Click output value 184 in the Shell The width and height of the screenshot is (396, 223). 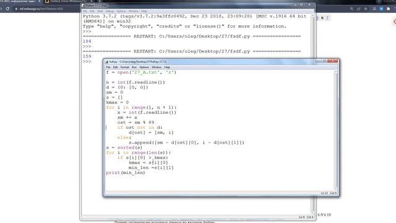(x=87, y=42)
